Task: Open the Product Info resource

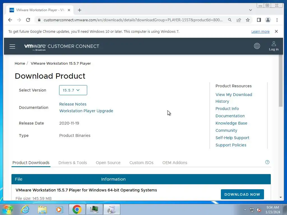Action: 227,109
